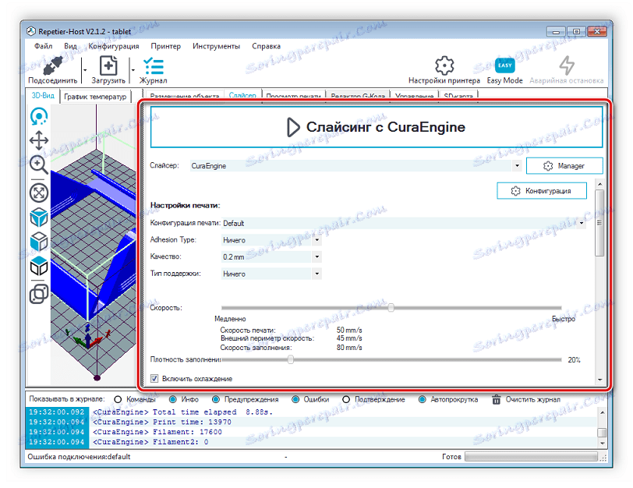Image resolution: width=633 pixels, height=488 pixels.
Task: Click the slicer panel scrollbar down arrow
Action: coord(600,380)
